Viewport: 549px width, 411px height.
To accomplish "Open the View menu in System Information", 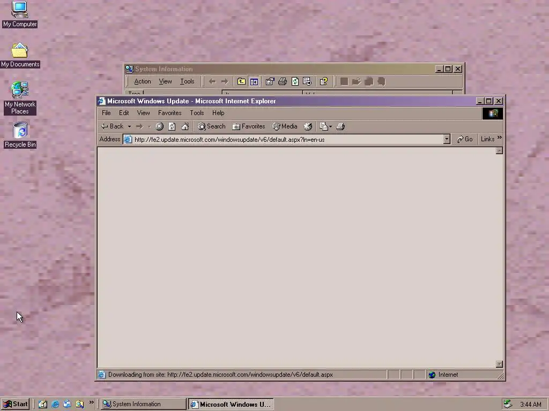I will click(x=165, y=81).
